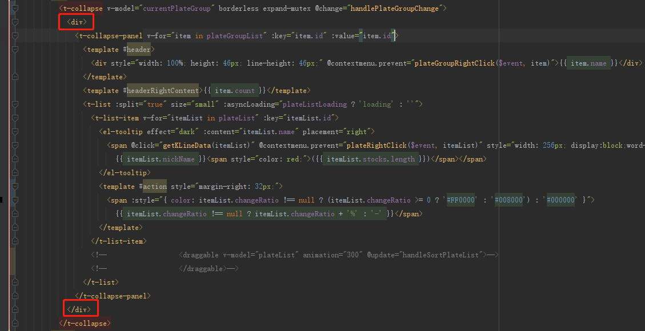Screen dimensions: 645x331
Task: Click the '#000000' color string
Action: click(x=562, y=200)
